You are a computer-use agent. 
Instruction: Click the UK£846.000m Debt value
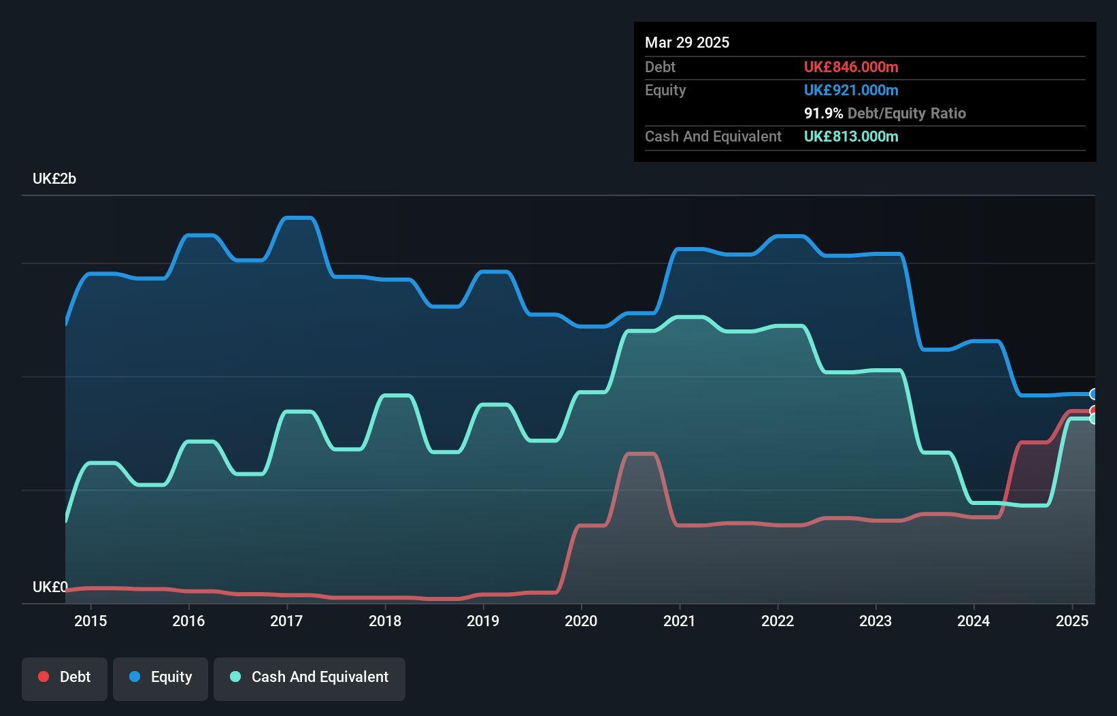point(852,67)
